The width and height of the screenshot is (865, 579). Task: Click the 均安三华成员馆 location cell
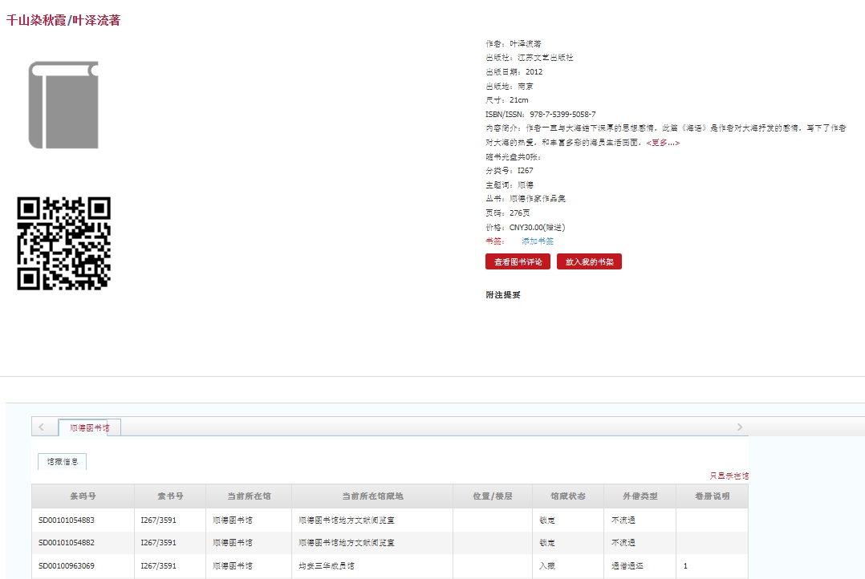tap(326, 565)
